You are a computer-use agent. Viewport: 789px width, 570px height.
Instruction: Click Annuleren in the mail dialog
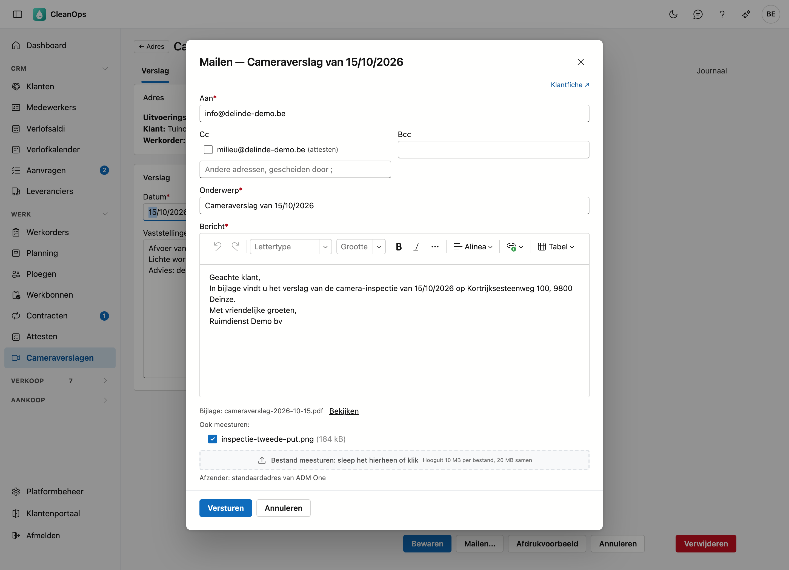283,508
